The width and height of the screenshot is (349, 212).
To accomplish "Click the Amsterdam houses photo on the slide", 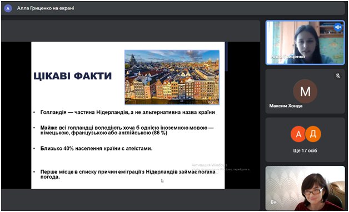I will tap(172, 77).
